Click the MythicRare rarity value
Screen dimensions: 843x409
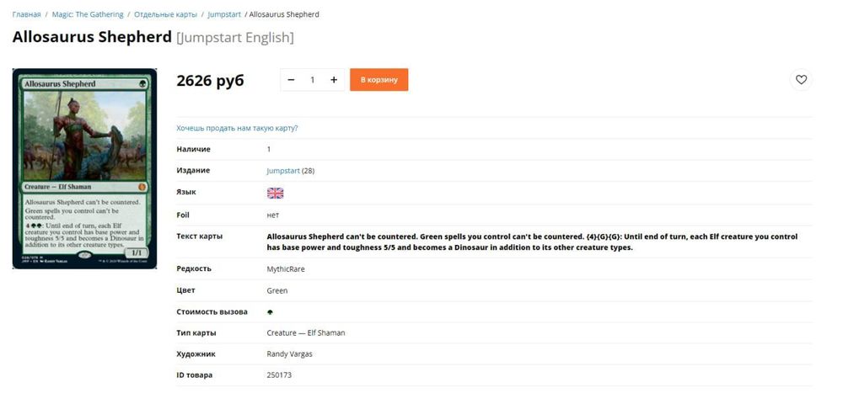pyautogui.click(x=286, y=269)
